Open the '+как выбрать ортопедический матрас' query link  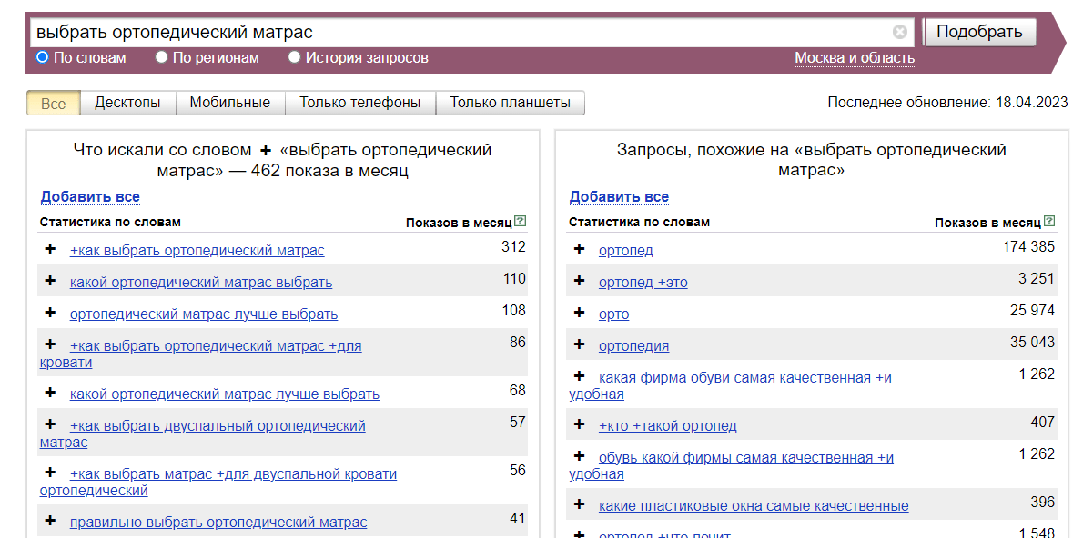197,251
